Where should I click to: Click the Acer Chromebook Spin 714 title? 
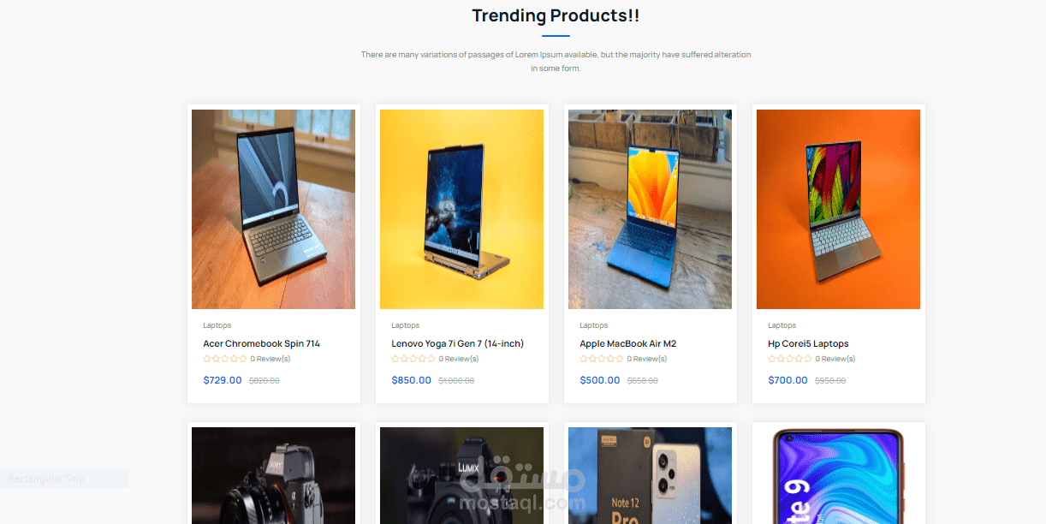261,343
